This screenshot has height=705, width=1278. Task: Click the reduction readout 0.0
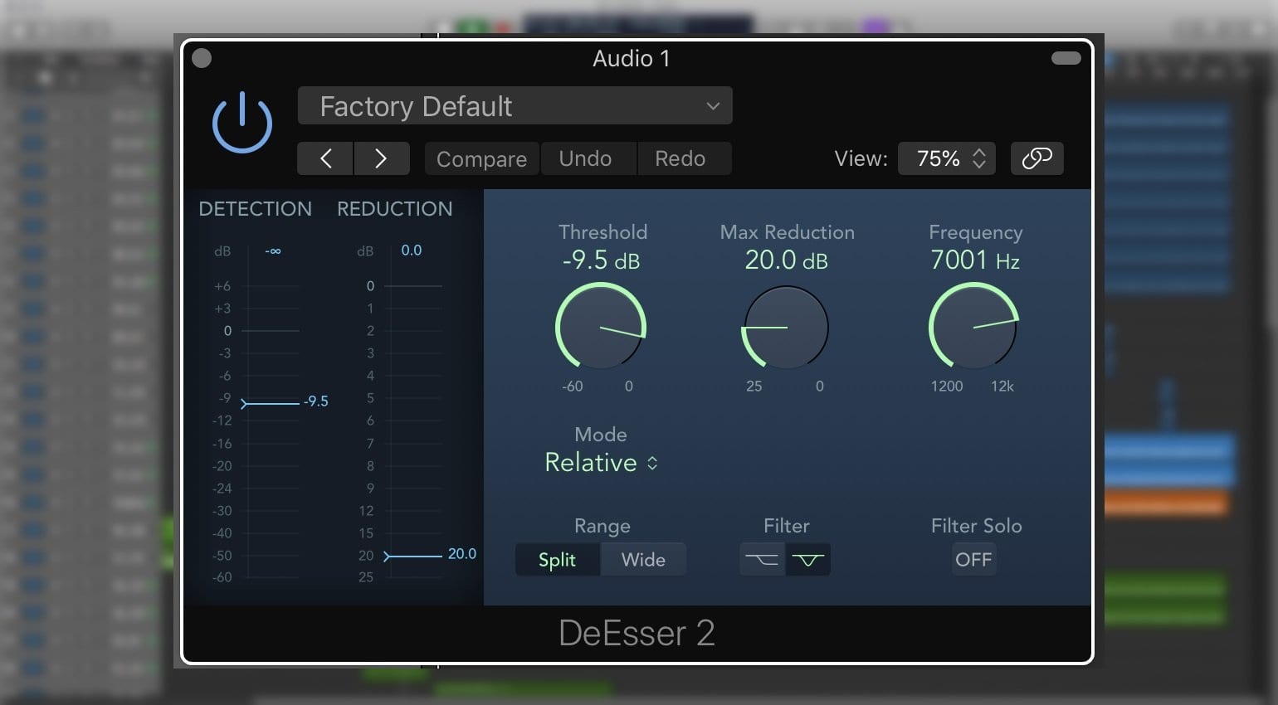412,250
